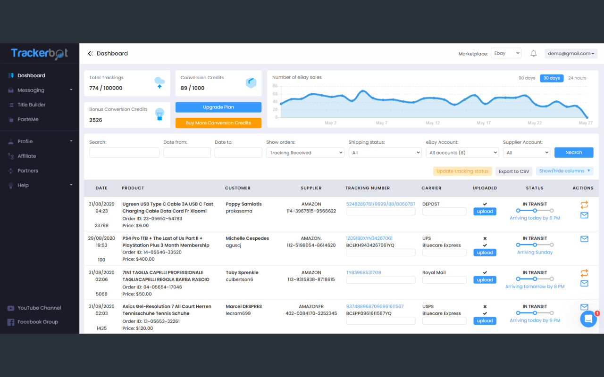Expand the Profile sidebar submenu arrow
This screenshot has height=377, width=604.
(x=71, y=141)
